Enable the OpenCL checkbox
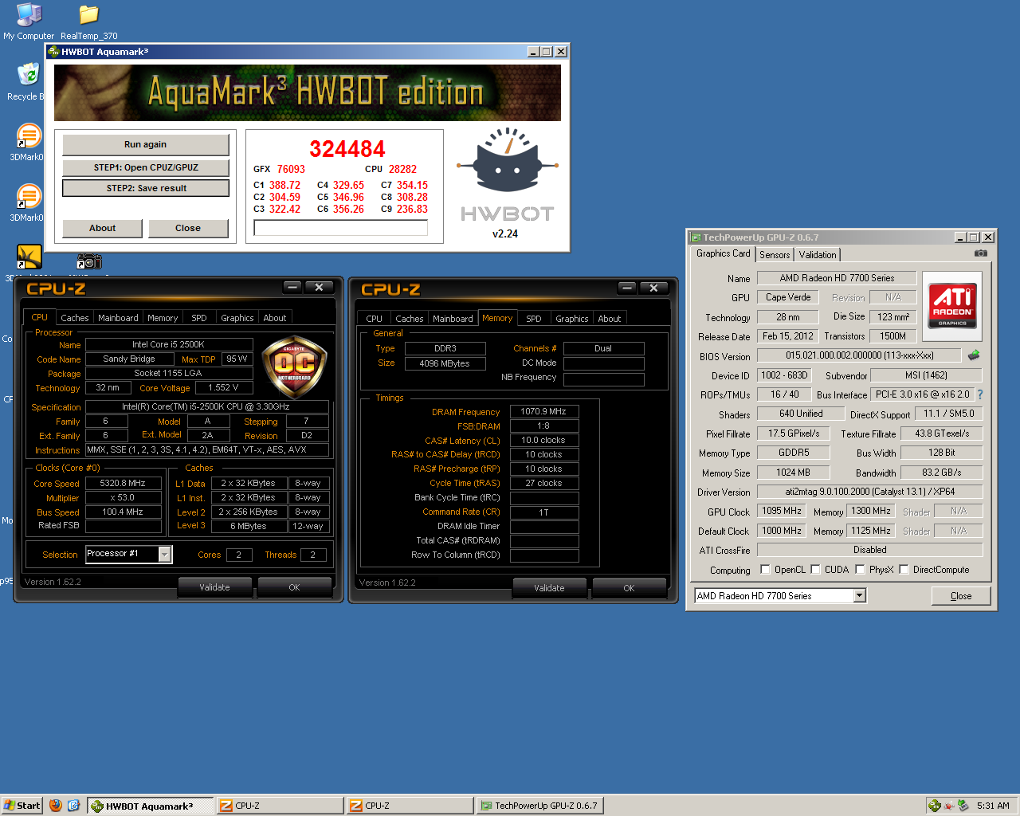Viewport: 1020px width, 816px height. click(x=765, y=569)
